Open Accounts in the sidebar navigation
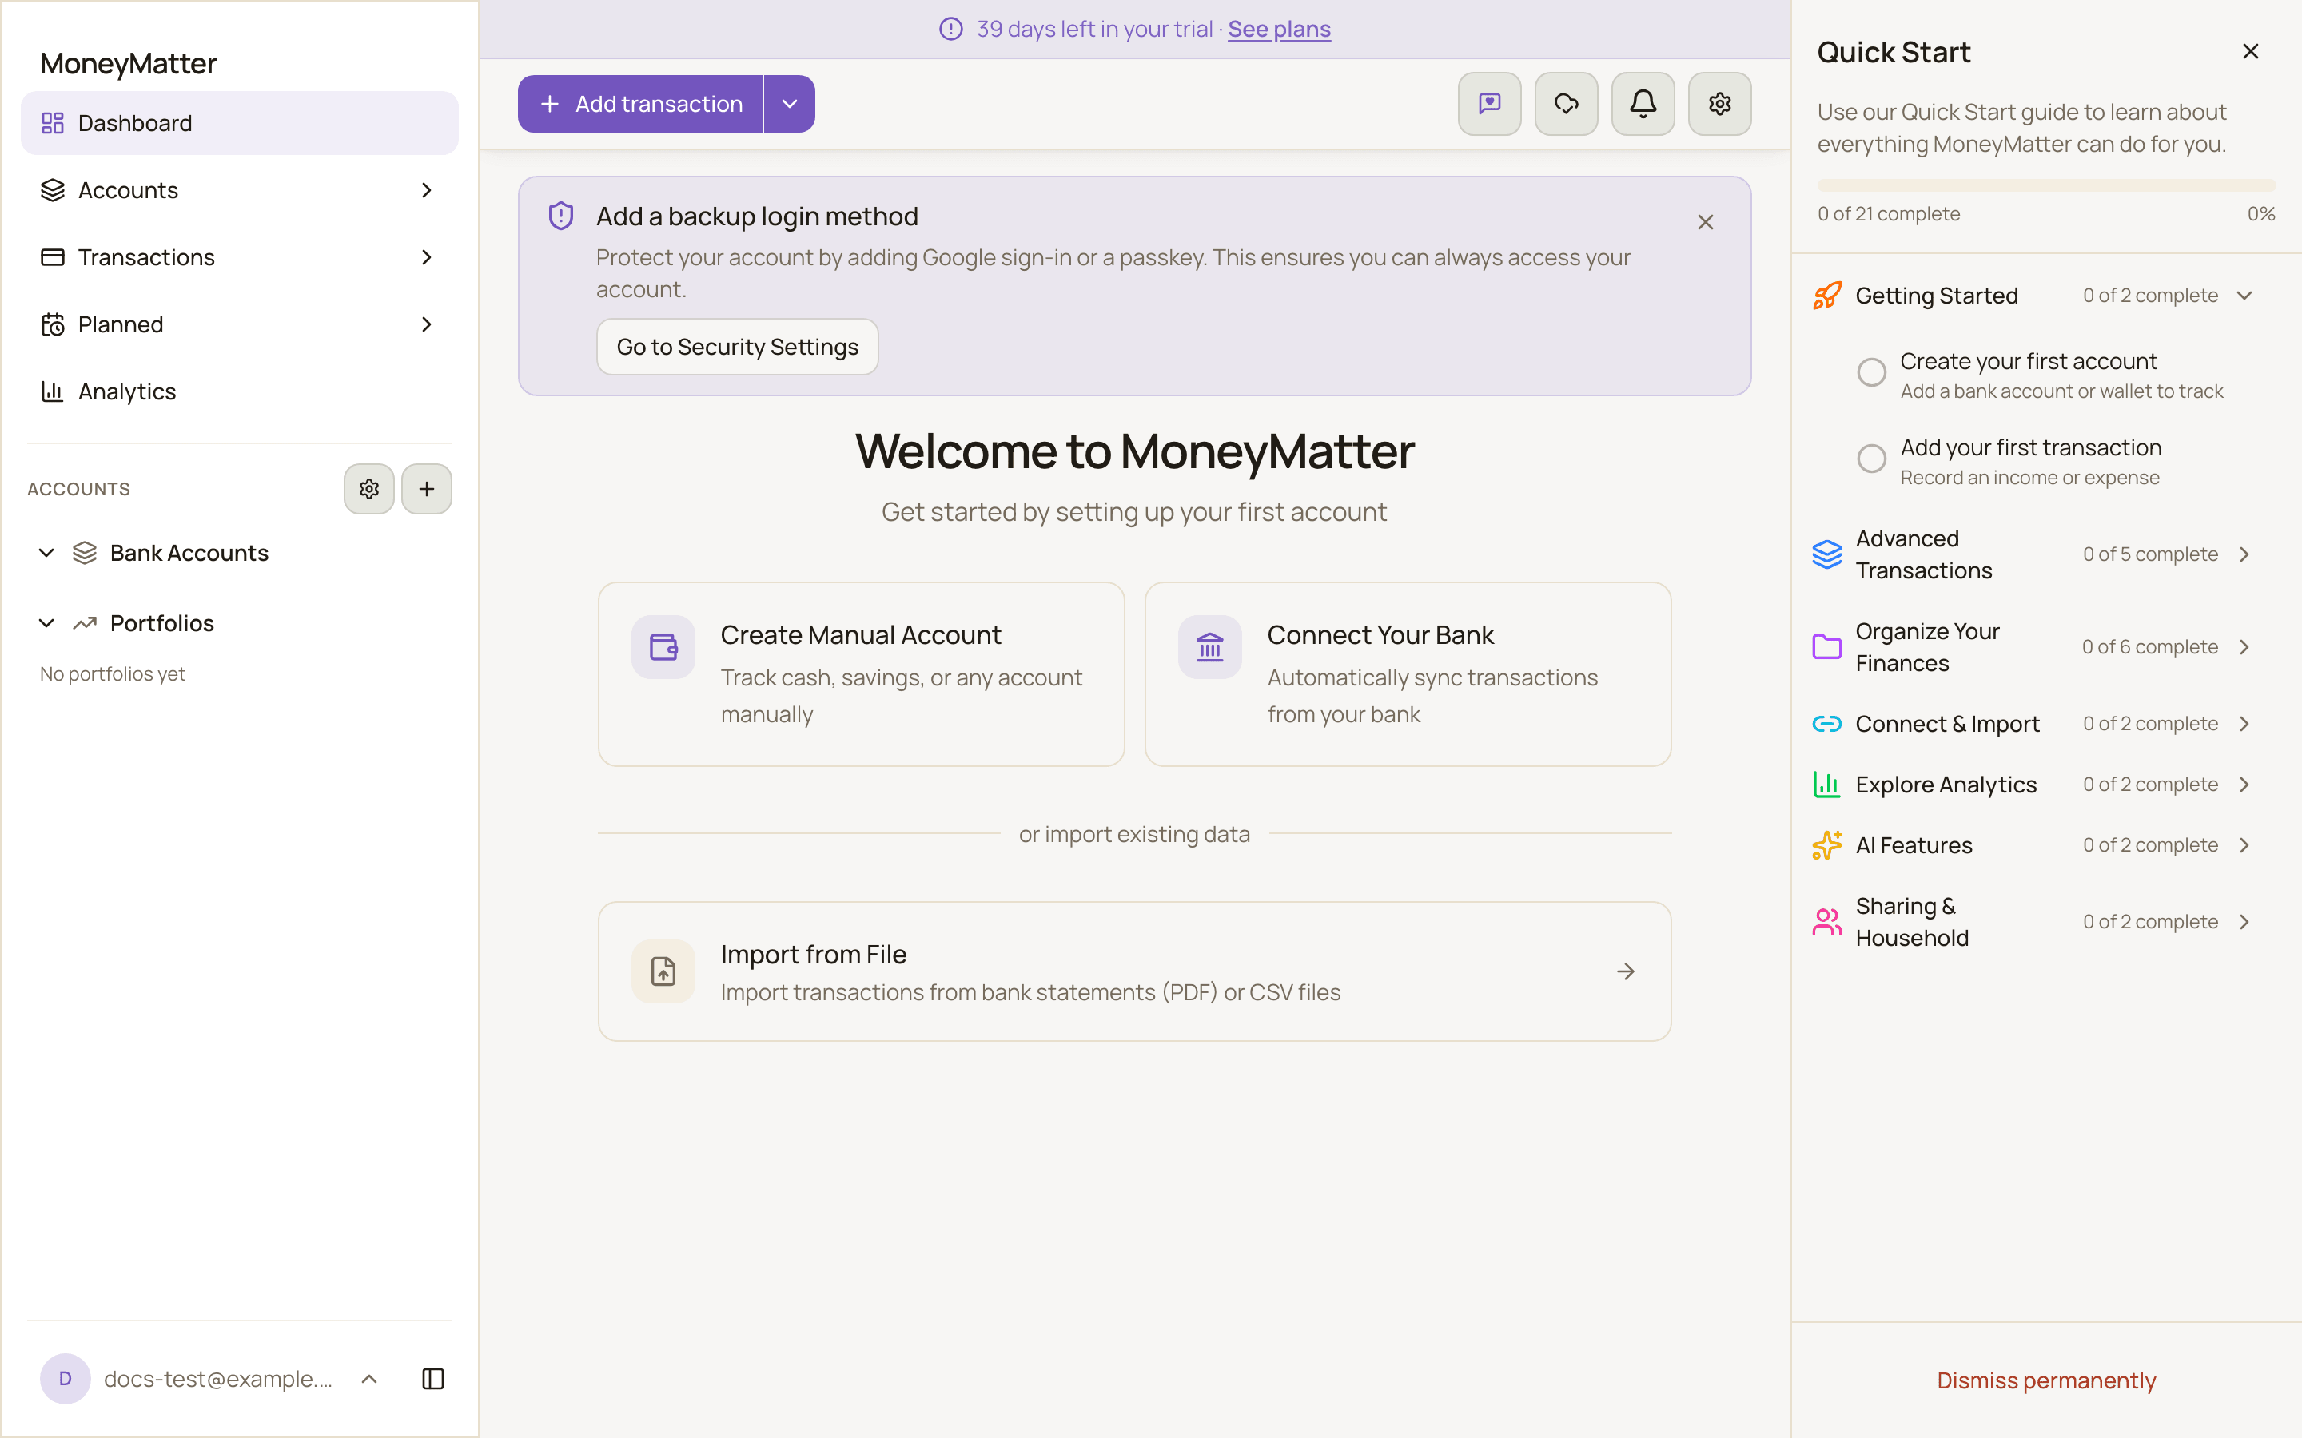 pyautogui.click(x=240, y=190)
